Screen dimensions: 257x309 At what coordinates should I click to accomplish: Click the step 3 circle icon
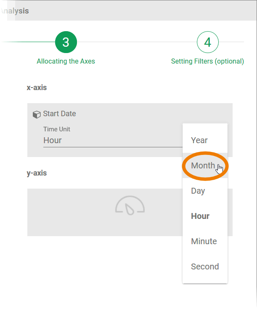tap(66, 42)
